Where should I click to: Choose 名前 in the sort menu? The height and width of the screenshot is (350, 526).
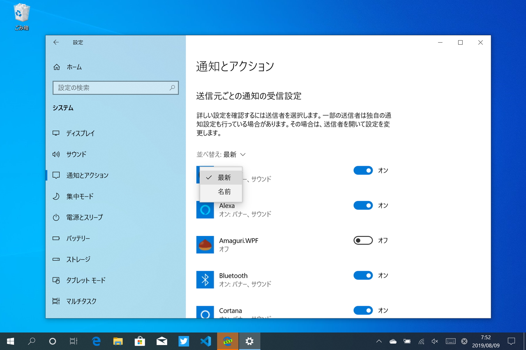[x=221, y=192]
